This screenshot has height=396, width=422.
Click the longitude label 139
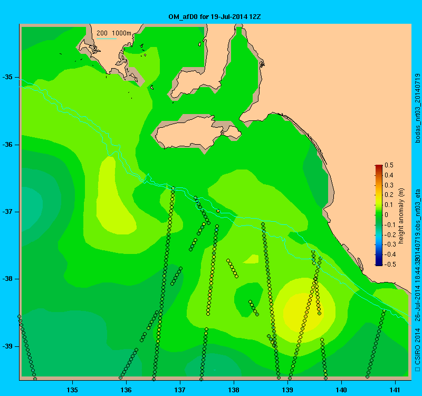point(287,390)
